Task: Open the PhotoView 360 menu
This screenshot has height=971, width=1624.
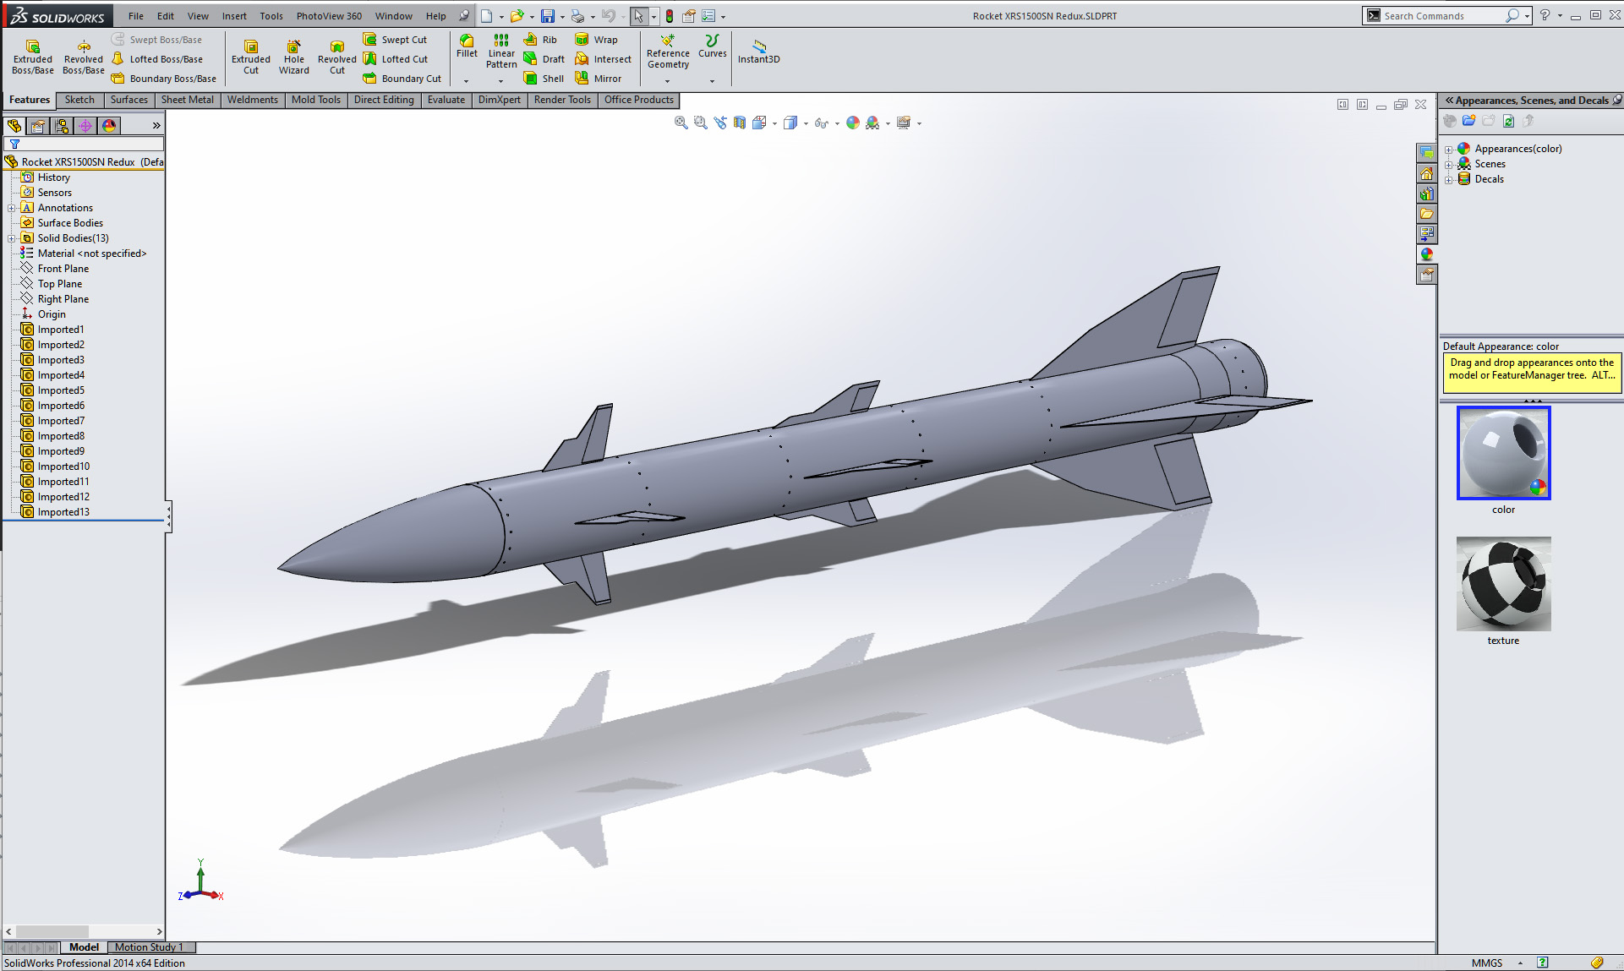Action: tap(329, 16)
